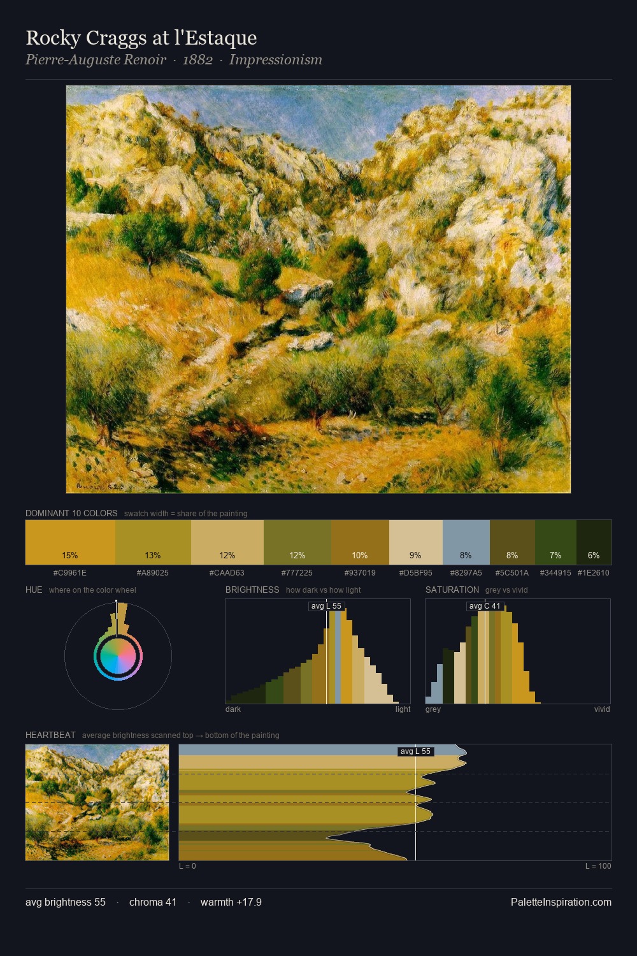Click the main Renoir painting image
This screenshot has height=956, width=637.
(x=318, y=289)
